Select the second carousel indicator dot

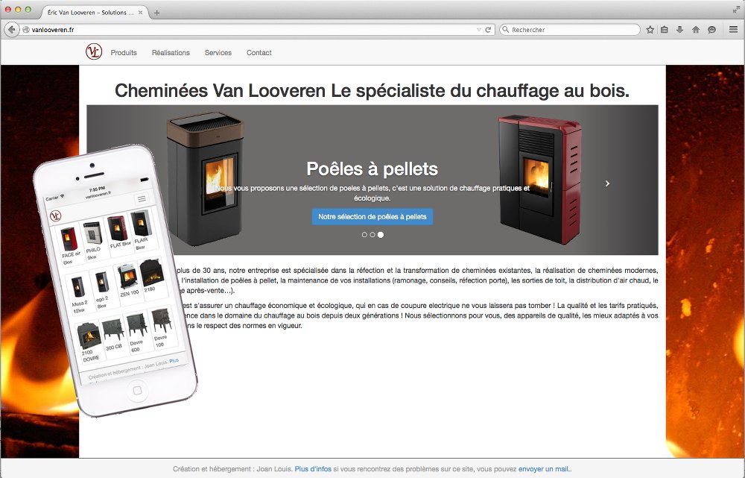tap(372, 234)
